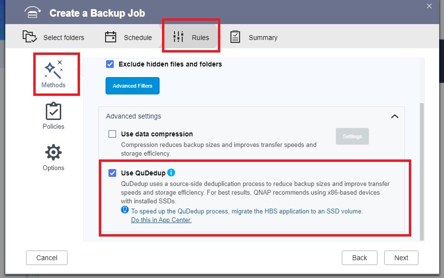Follow the Do this in App Center link
Viewport: 444px width, 278px height.
pos(161,220)
